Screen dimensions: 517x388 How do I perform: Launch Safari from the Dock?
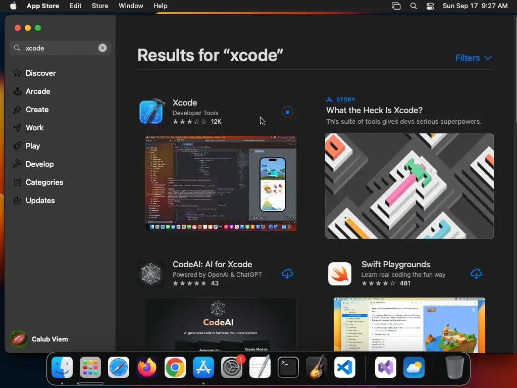pyautogui.click(x=119, y=367)
